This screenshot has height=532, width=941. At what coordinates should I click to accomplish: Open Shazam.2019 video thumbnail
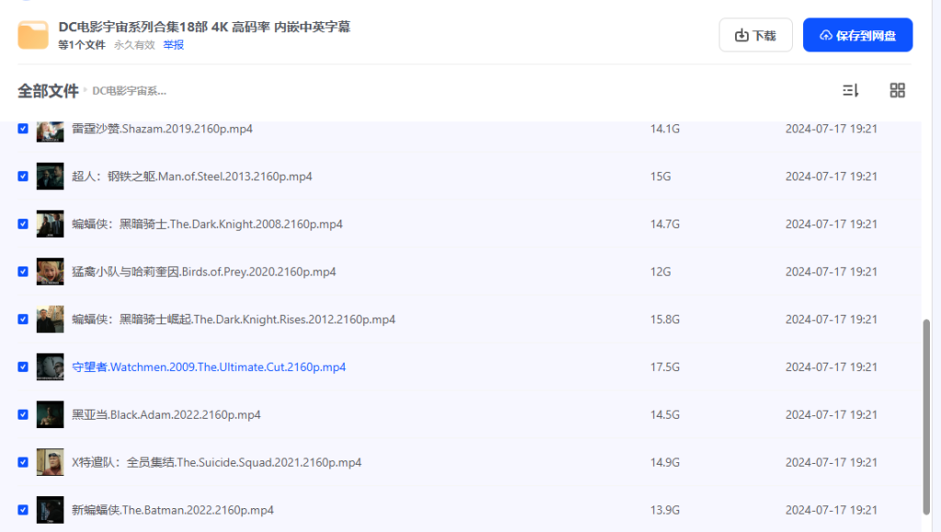click(x=50, y=130)
